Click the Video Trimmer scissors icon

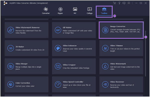(x=105, y=48)
